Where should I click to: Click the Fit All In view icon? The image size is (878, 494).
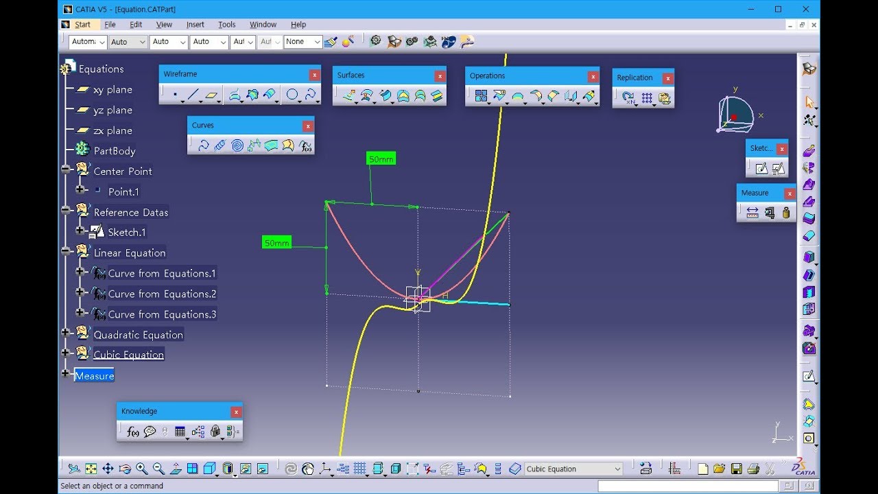(x=91, y=469)
